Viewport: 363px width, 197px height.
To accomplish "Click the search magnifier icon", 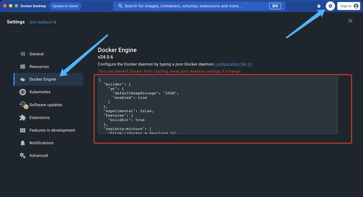I will click(120, 6).
